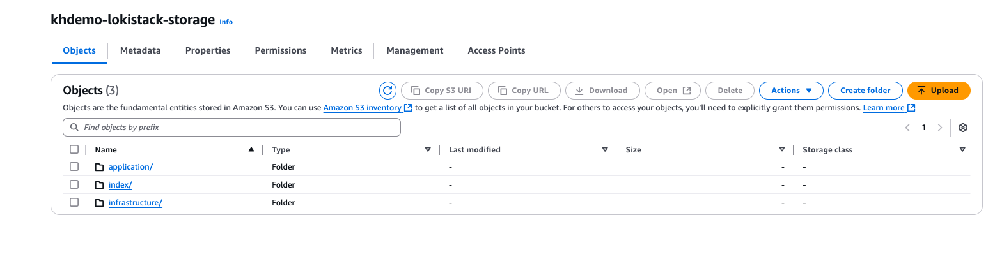Image resolution: width=1002 pixels, height=266 pixels.
Task: Open the Last modified column sort arrow
Action: (604, 150)
